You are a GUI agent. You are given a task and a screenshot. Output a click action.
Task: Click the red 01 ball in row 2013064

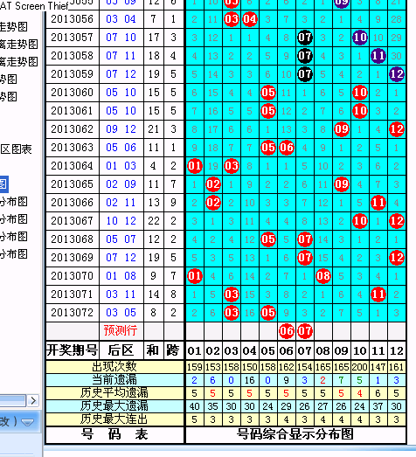[x=195, y=166]
